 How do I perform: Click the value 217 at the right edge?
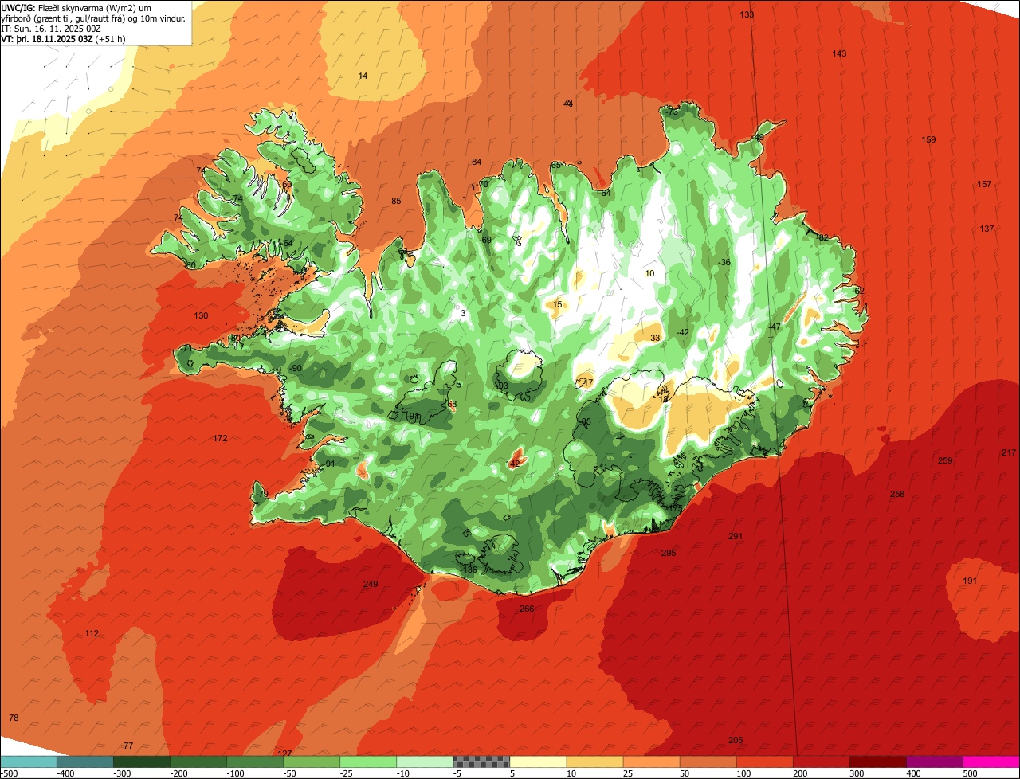[x=1009, y=452]
